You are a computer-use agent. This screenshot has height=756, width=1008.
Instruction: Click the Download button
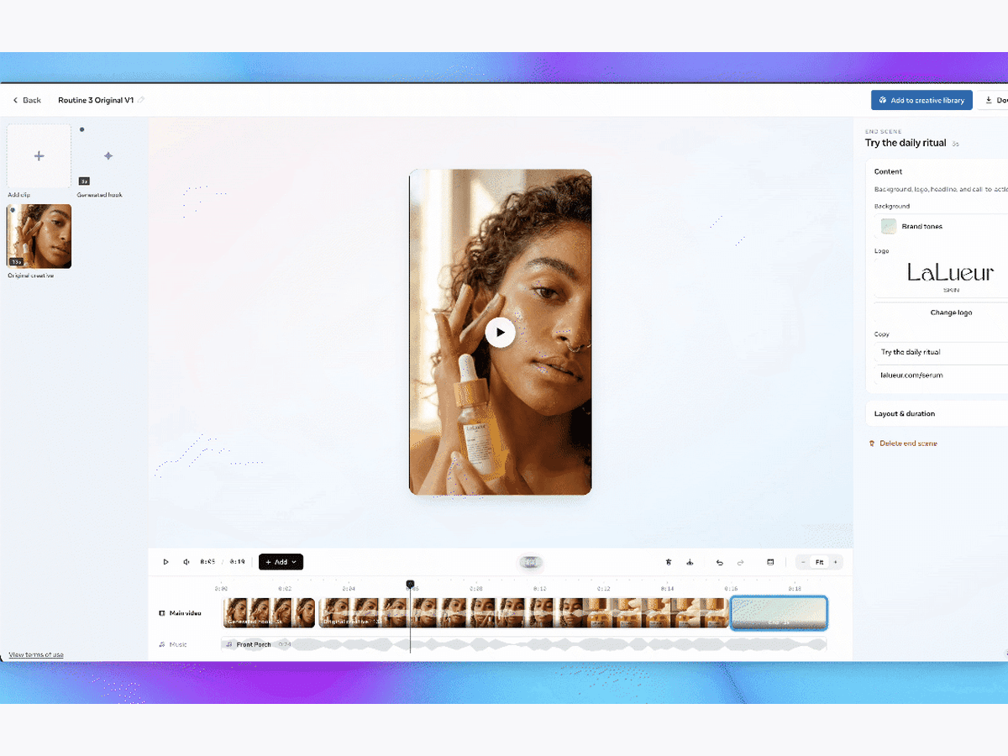click(x=993, y=100)
